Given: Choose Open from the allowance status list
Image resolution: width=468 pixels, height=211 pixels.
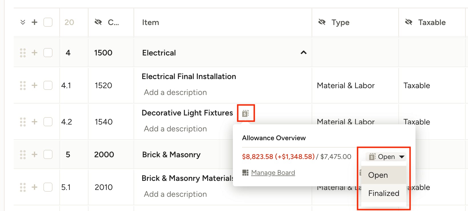Looking at the screenshot, I should click(x=384, y=175).
